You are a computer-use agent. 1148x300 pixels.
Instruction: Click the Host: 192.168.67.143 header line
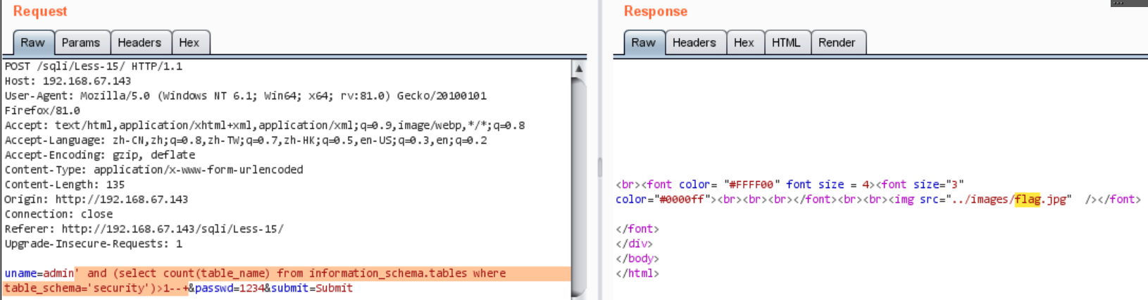pyautogui.click(x=68, y=81)
